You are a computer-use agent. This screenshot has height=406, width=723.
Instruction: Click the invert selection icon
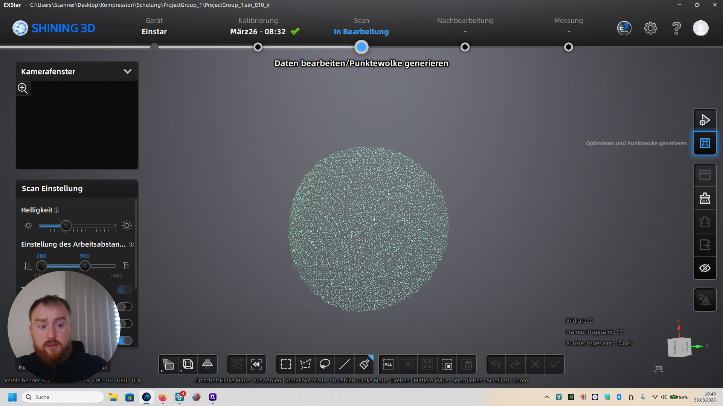(447, 364)
